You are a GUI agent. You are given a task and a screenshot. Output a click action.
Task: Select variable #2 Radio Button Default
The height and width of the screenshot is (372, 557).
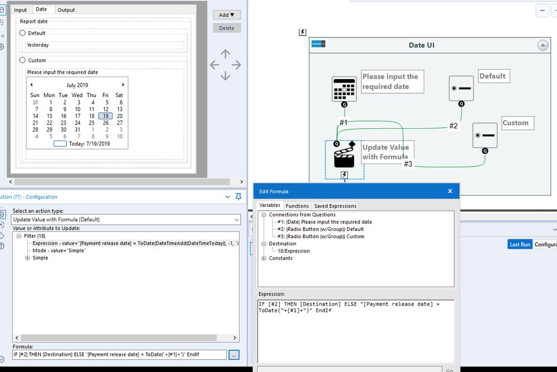(321, 229)
